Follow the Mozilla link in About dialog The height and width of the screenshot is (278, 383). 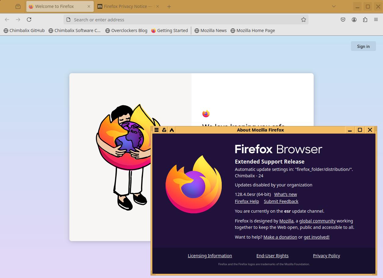pyautogui.click(x=286, y=221)
